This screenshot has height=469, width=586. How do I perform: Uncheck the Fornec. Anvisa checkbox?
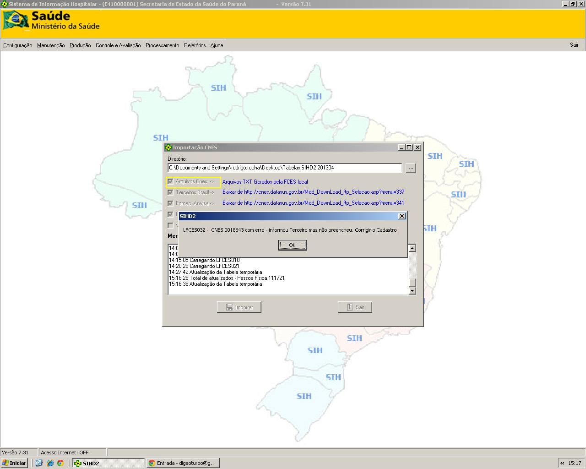pos(170,203)
